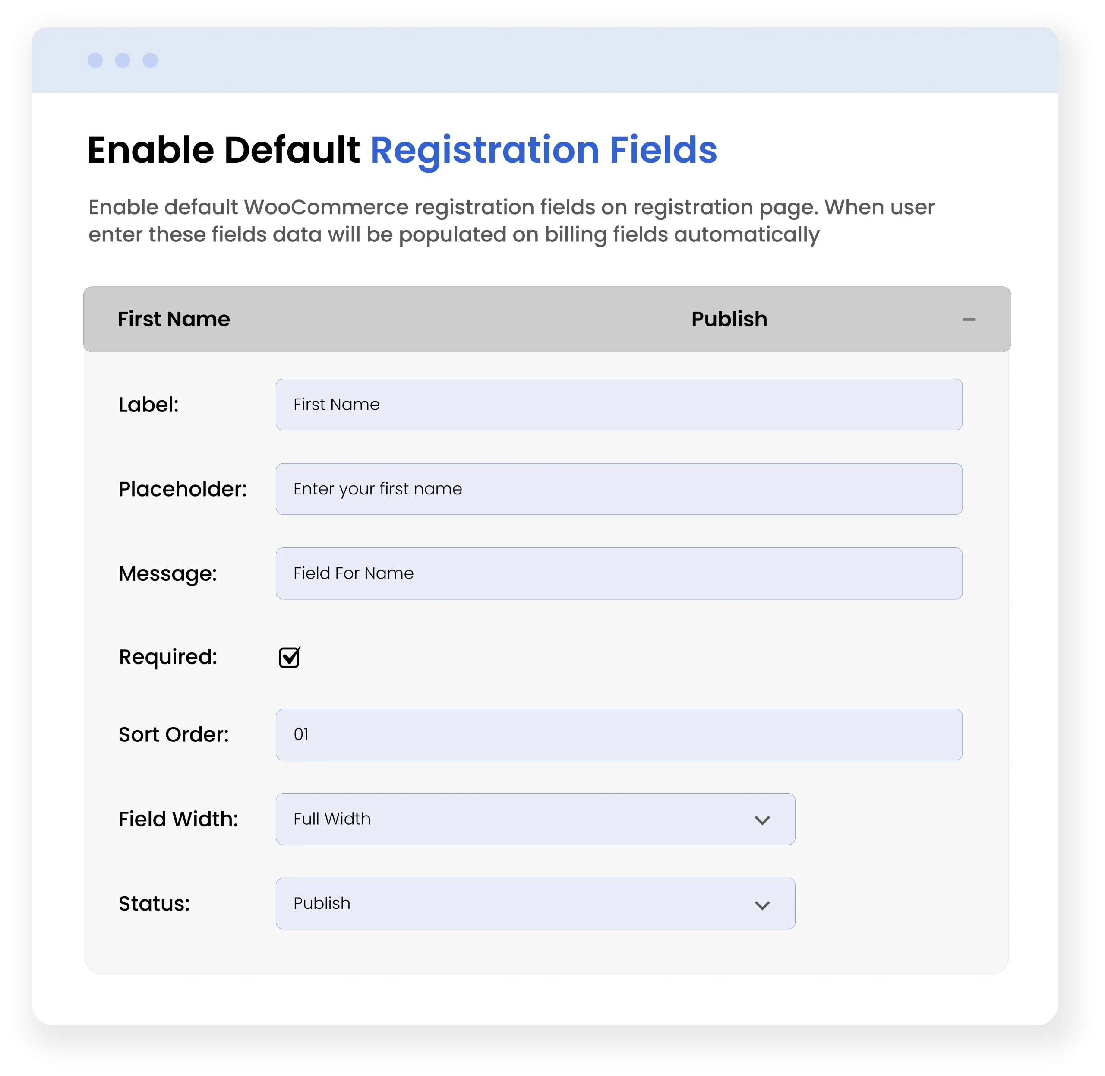Screen dimensions: 1105x1076
Task: Uncheck the Required checkbox
Action: coord(289,657)
